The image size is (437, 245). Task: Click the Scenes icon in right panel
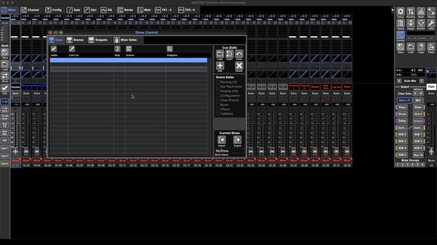[x=401, y=35]
